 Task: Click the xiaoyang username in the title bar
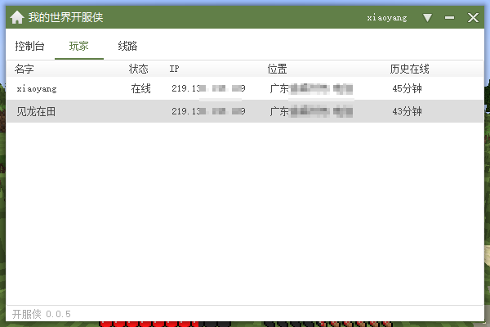pos(387,18)
